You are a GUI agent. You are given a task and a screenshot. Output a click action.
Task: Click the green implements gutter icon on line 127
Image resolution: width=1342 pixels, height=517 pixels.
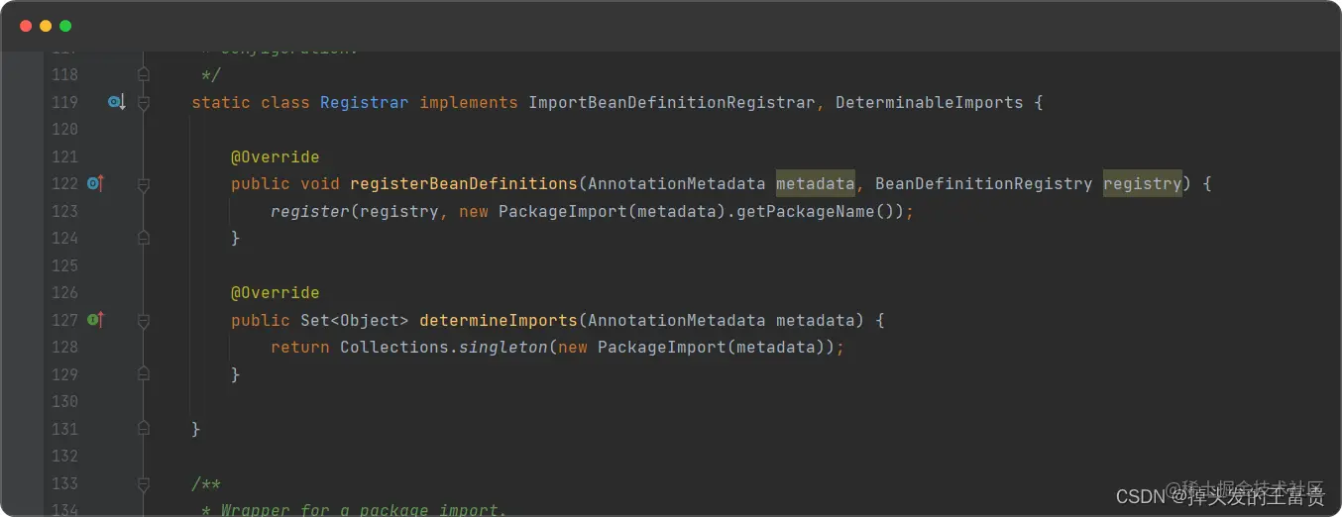tap(95, 320)
